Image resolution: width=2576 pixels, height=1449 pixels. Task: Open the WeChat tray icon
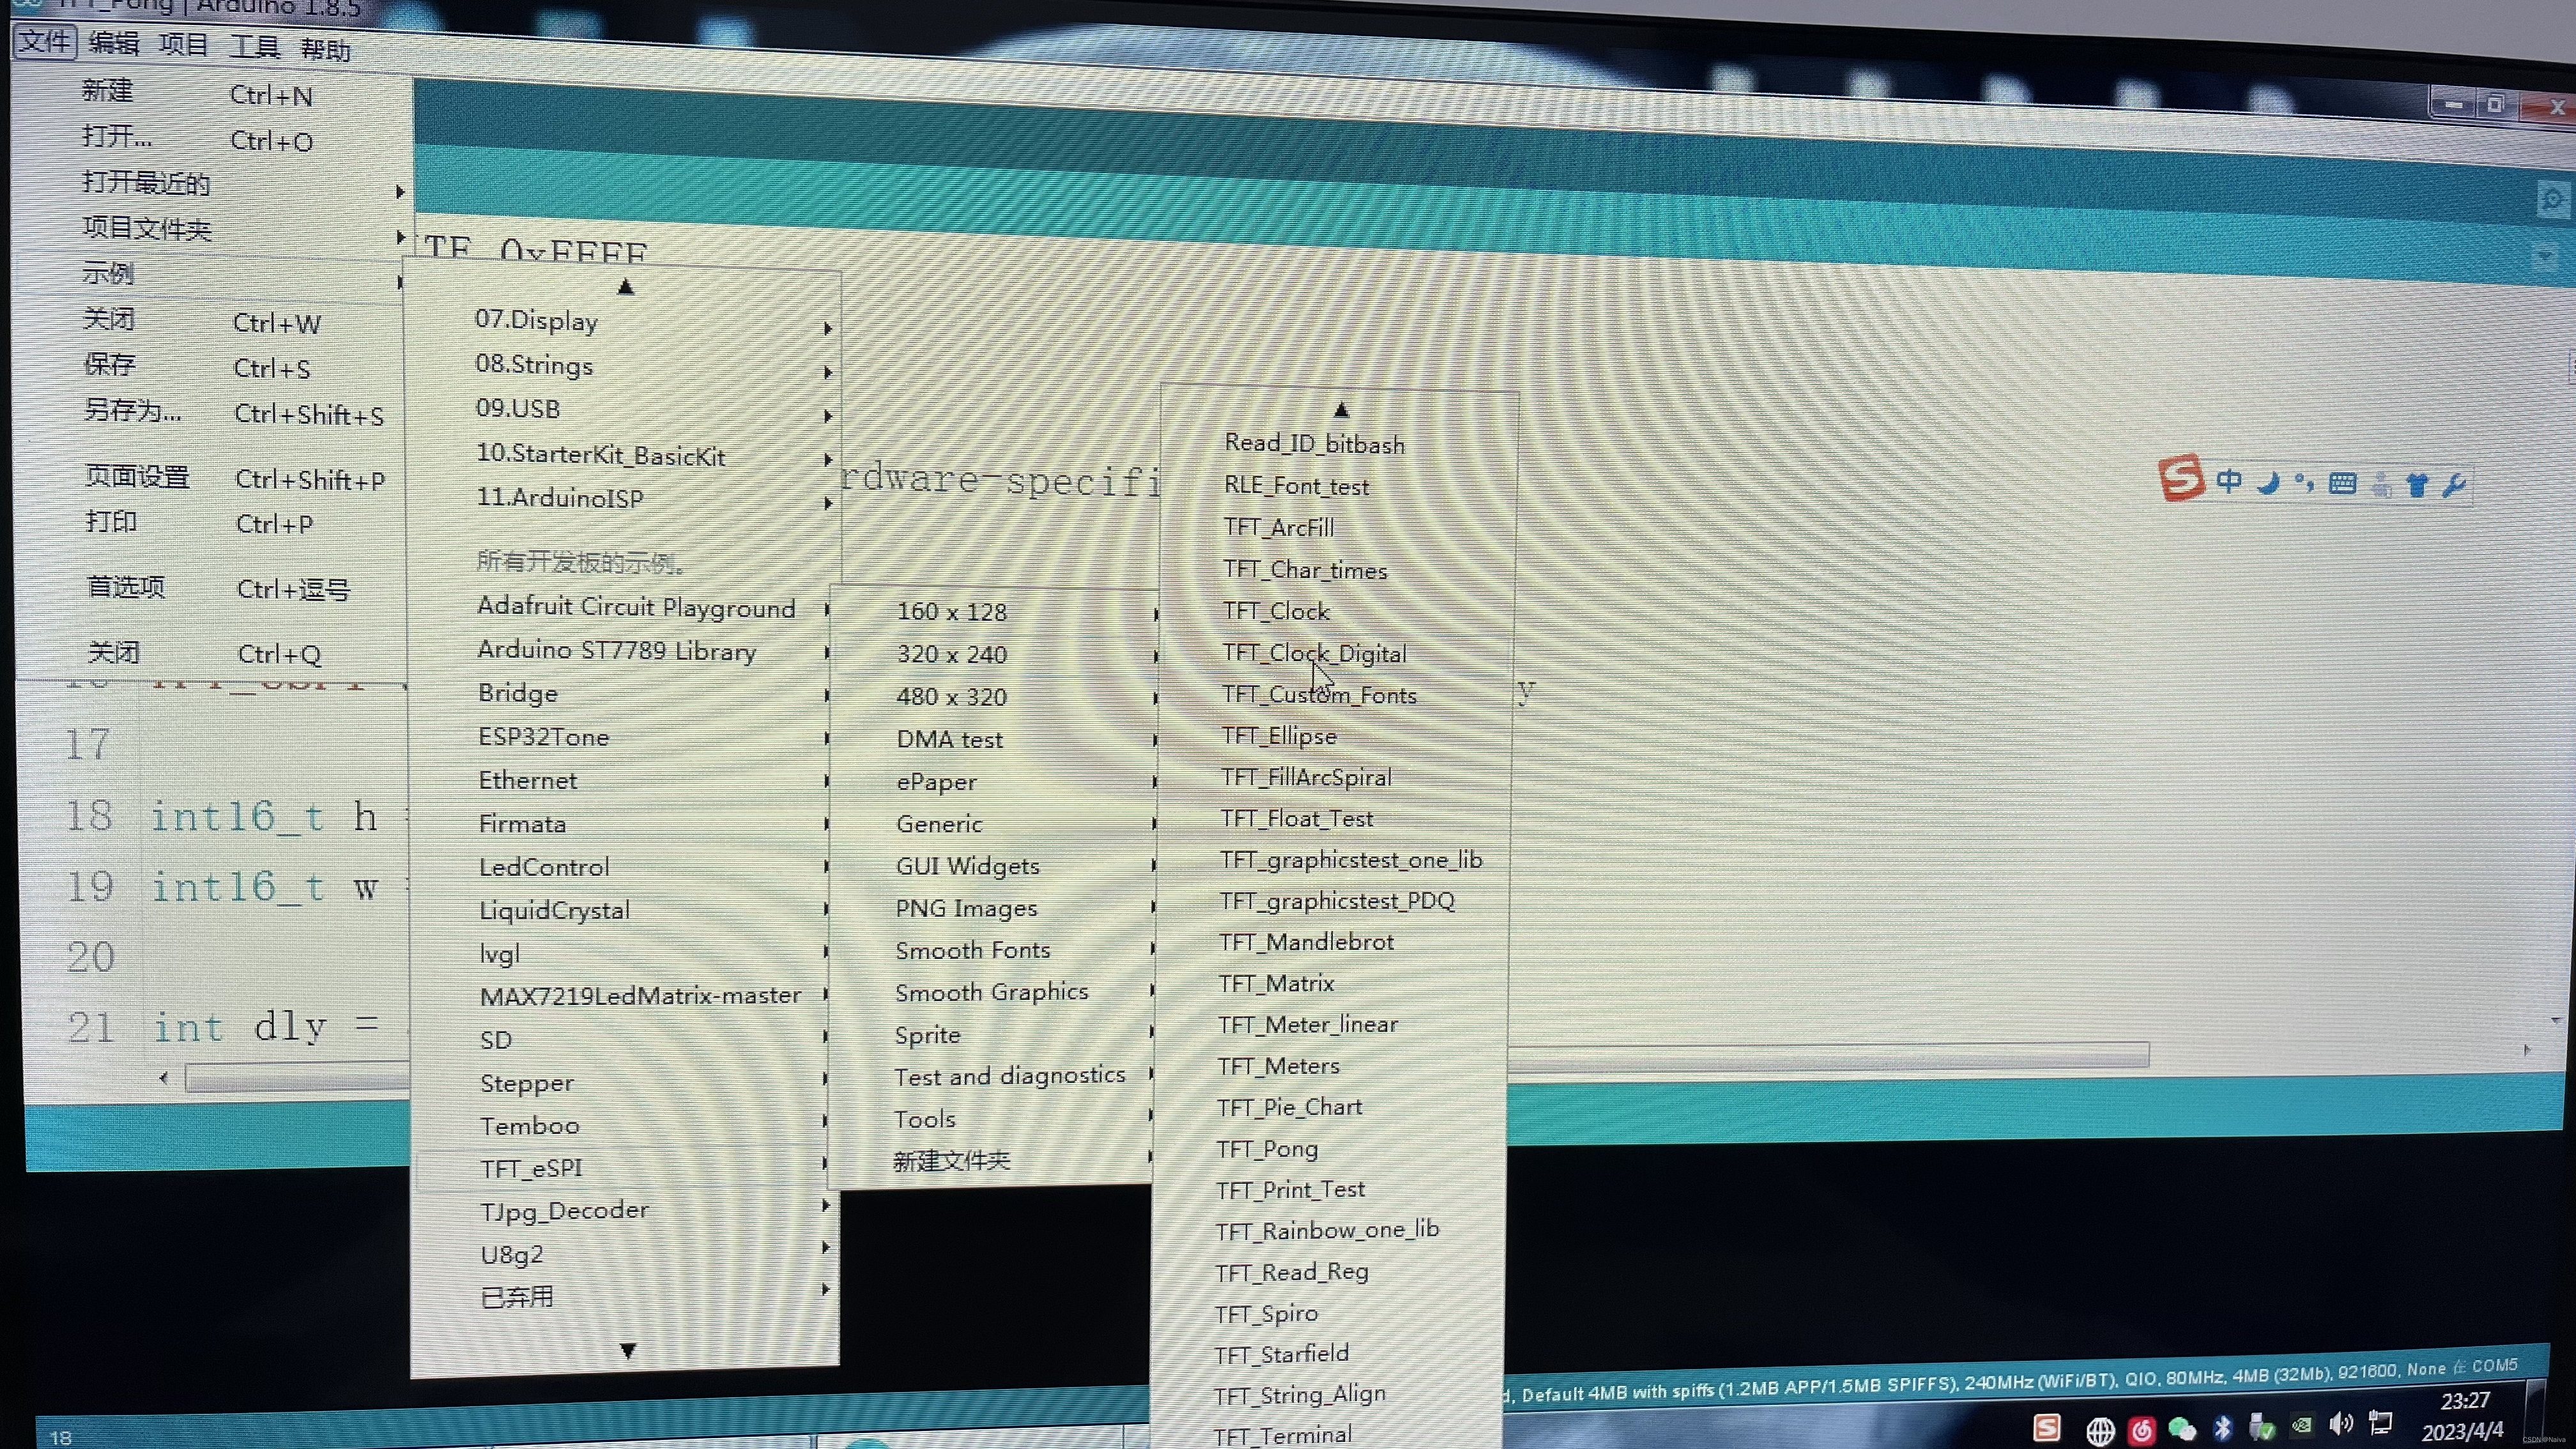(2182, 1430)
